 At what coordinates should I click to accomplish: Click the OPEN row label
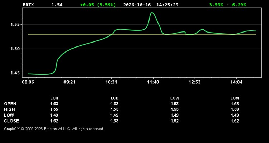[x=10, y=104]
